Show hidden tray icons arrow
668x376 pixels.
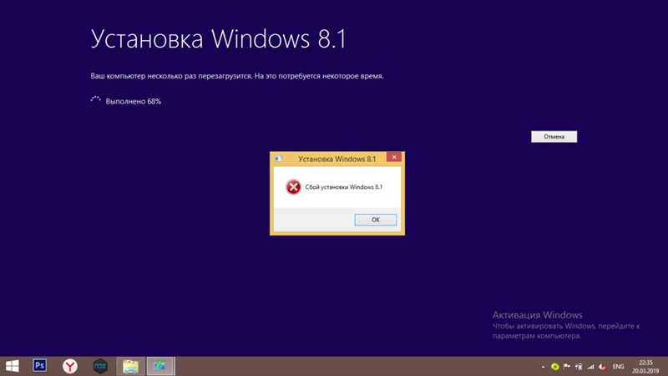[x=543, y=367]
